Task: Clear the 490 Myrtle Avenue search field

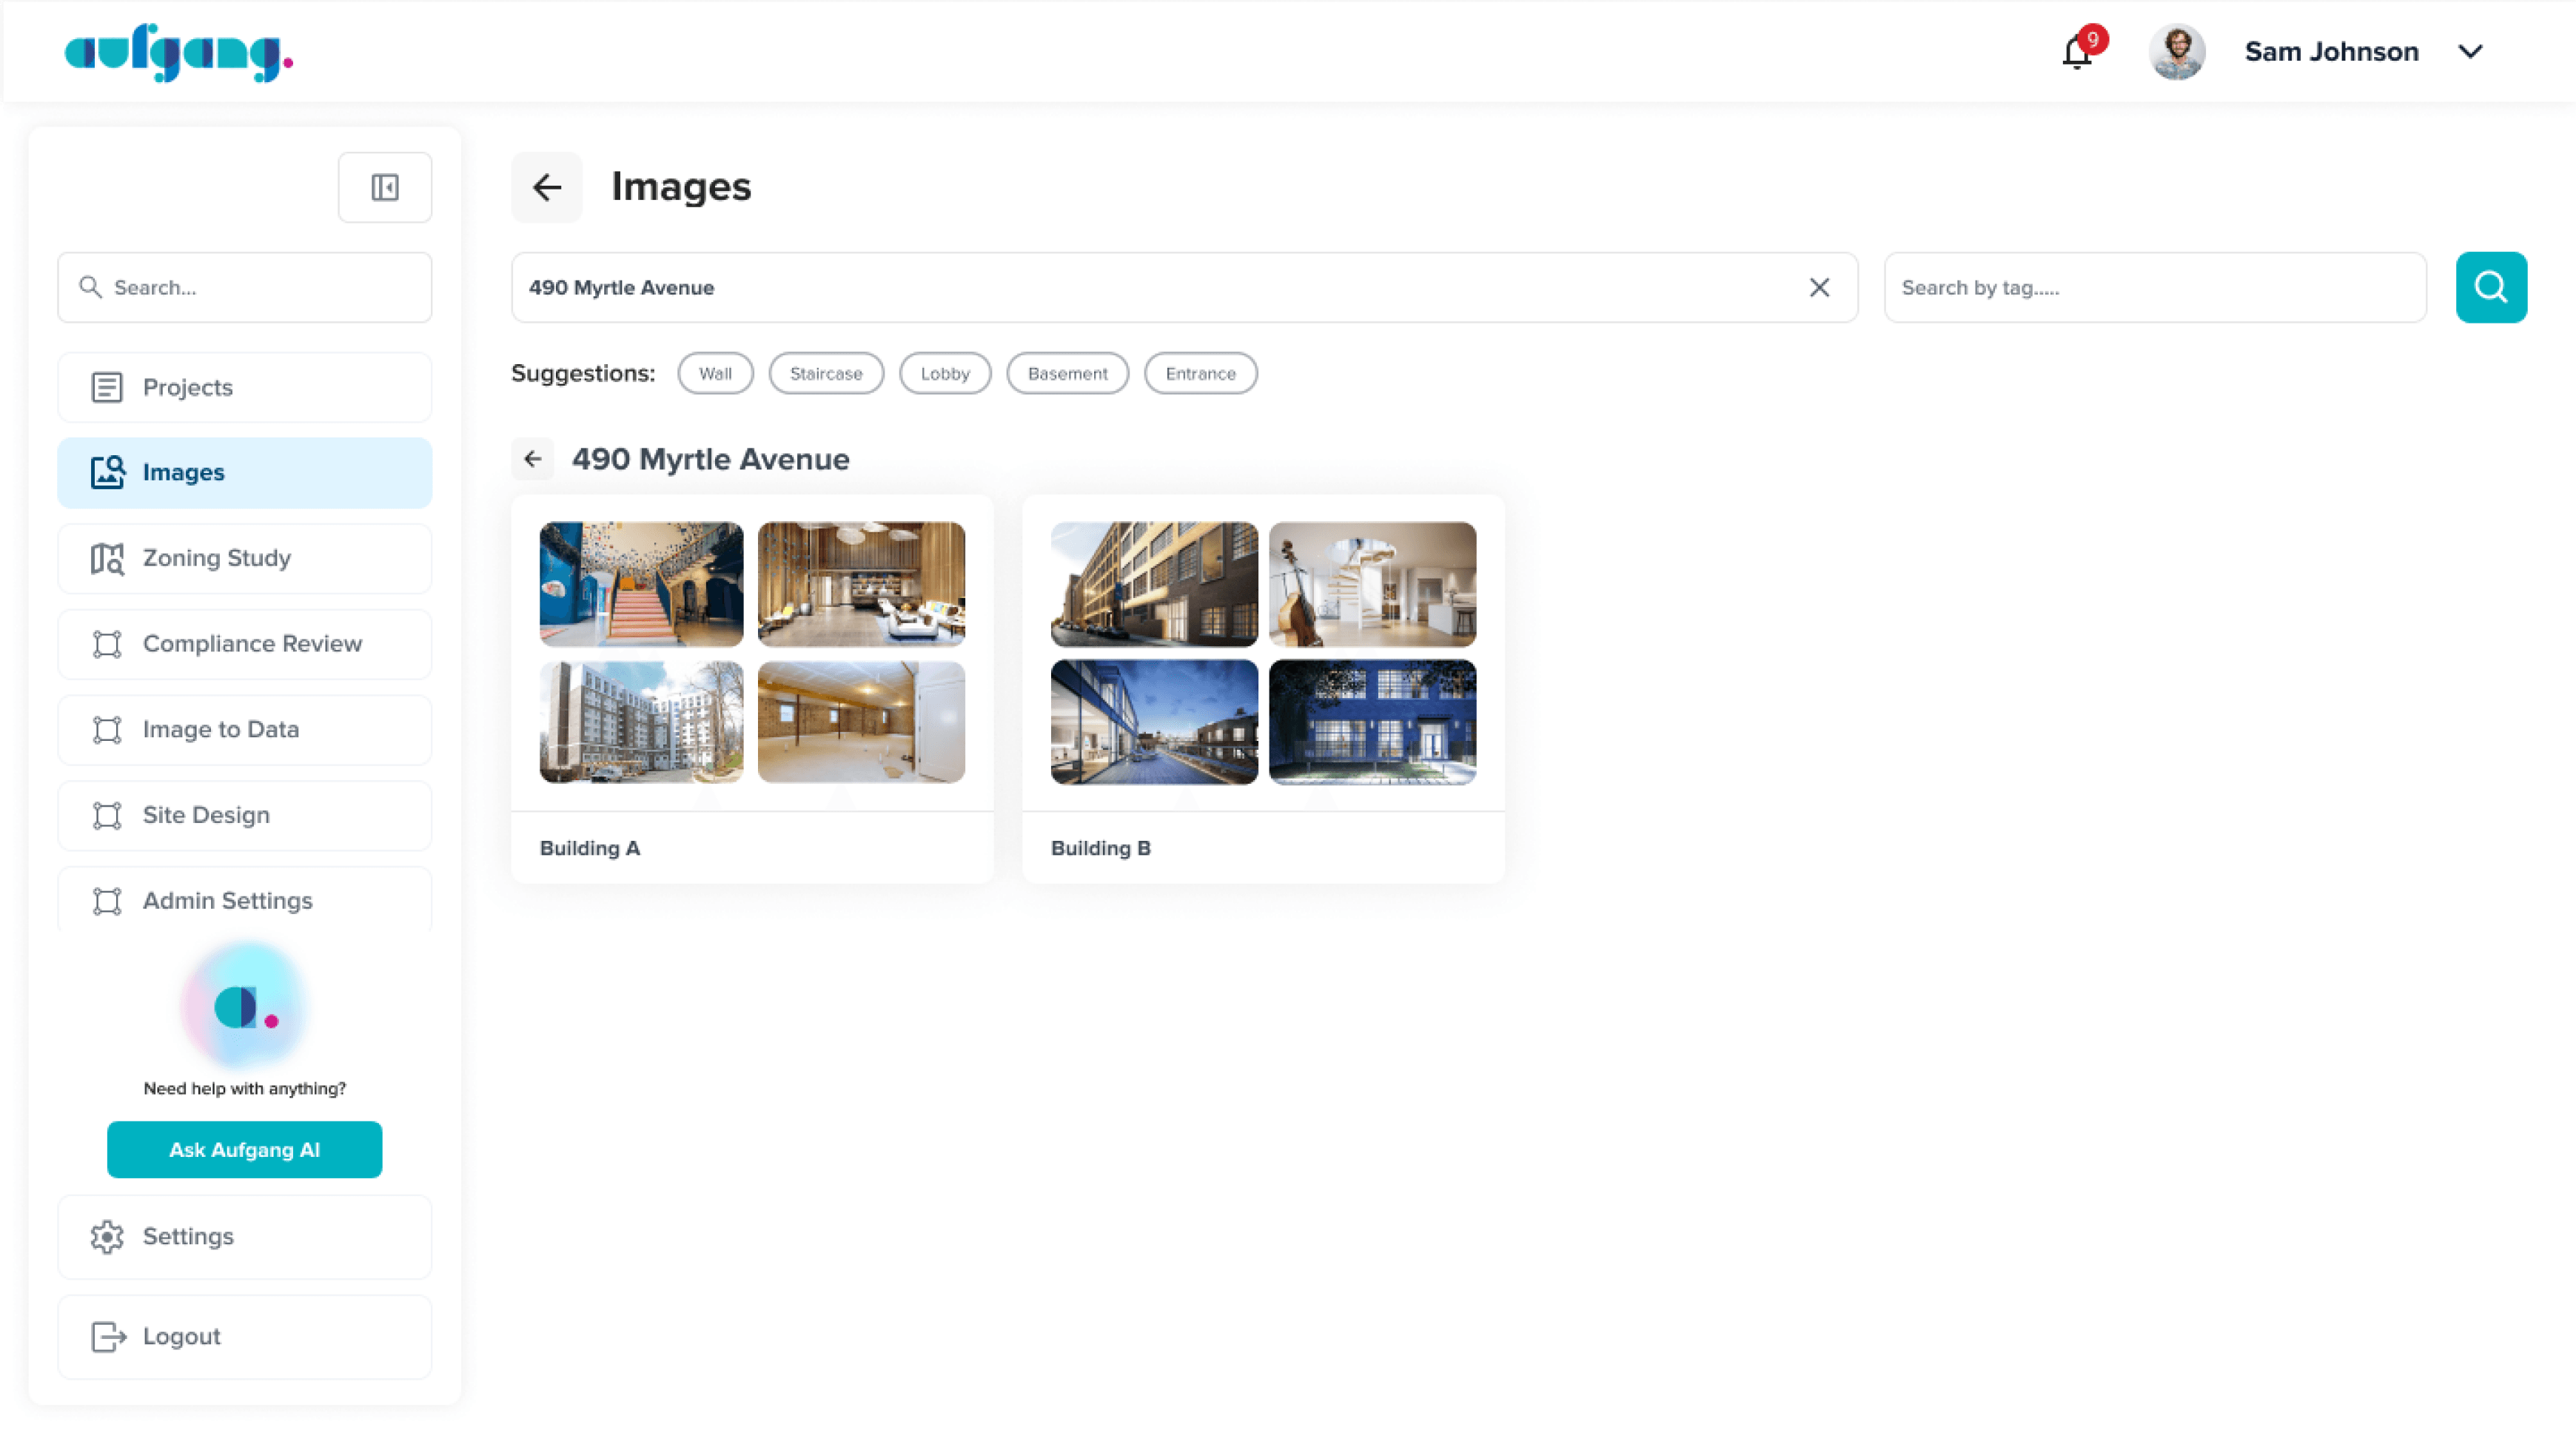Action: (1819, 287)
